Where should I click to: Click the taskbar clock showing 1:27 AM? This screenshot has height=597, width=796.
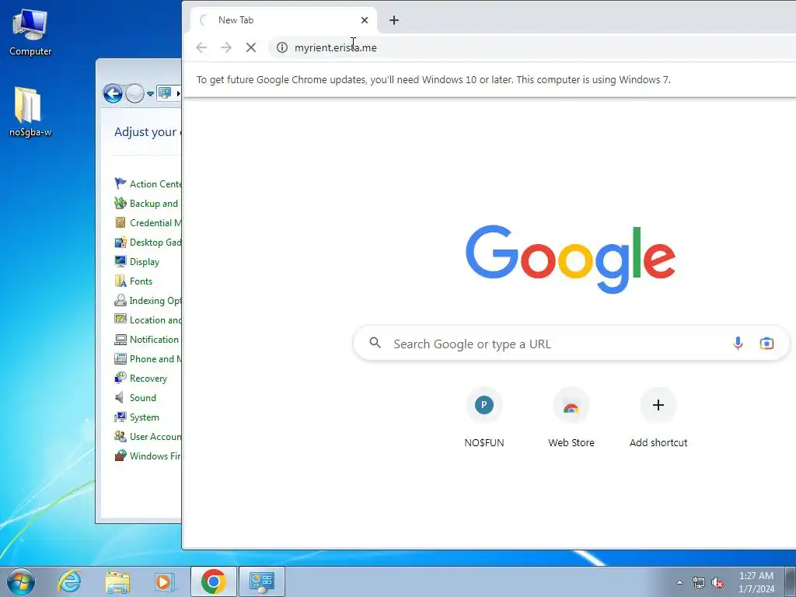(x=756, y=582)
